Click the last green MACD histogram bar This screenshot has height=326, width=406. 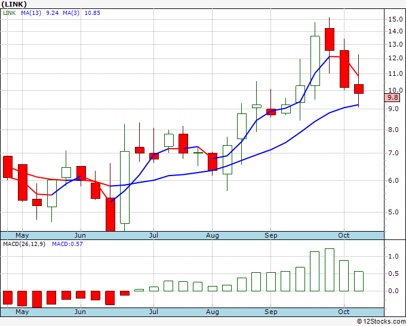click(x=359, y=281)
